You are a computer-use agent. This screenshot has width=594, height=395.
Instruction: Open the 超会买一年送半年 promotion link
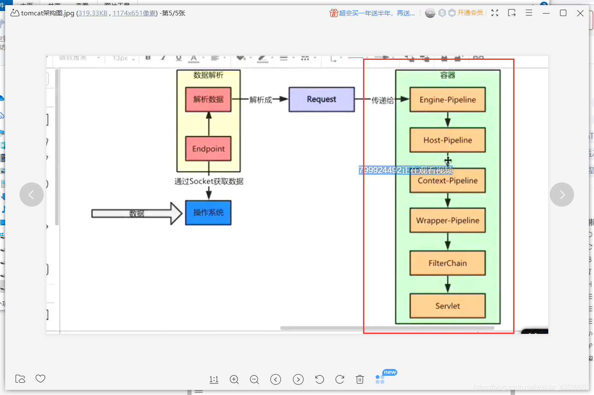377,13
